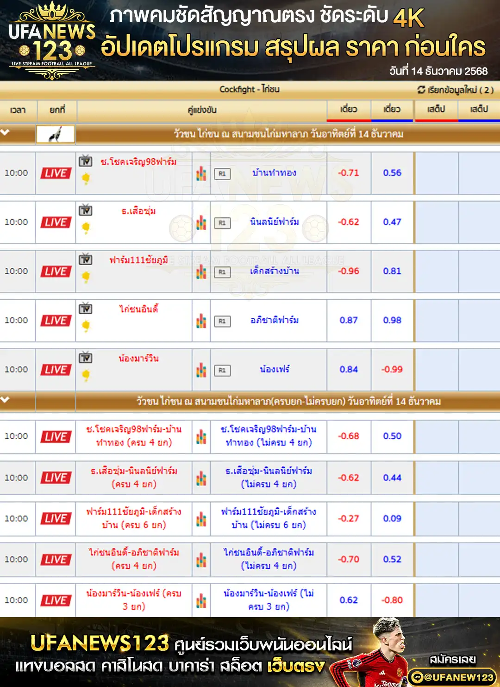Select the first เสต็ป column header

[x=436, y=109]
